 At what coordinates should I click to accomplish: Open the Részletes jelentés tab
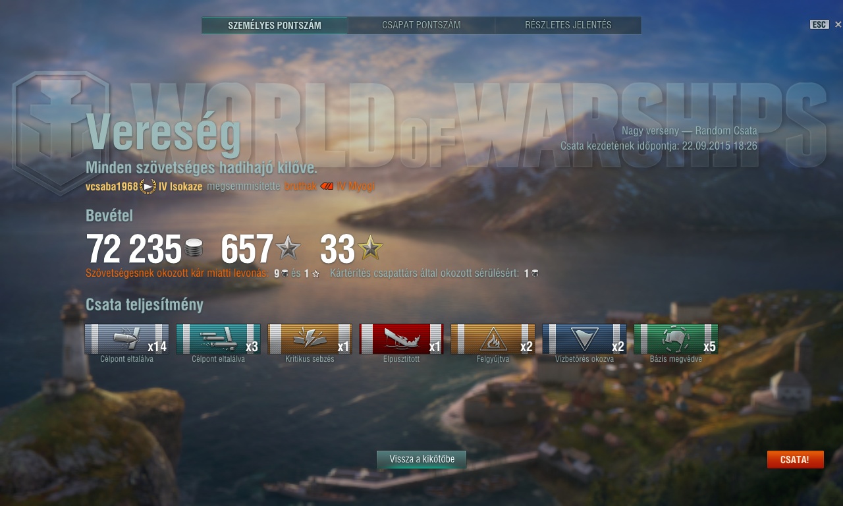[568, 26]
